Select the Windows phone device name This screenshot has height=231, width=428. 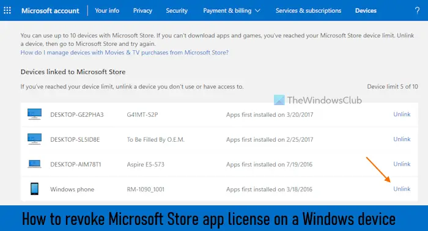(x=72, y=189)
